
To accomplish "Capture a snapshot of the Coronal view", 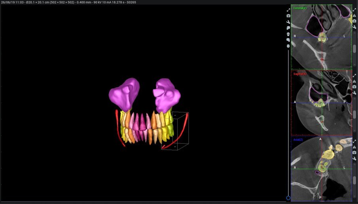I will [x=354, y=21].
